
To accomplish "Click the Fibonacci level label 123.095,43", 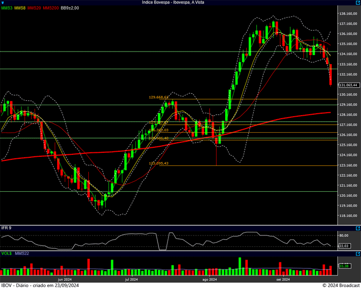I will [158, 163].
